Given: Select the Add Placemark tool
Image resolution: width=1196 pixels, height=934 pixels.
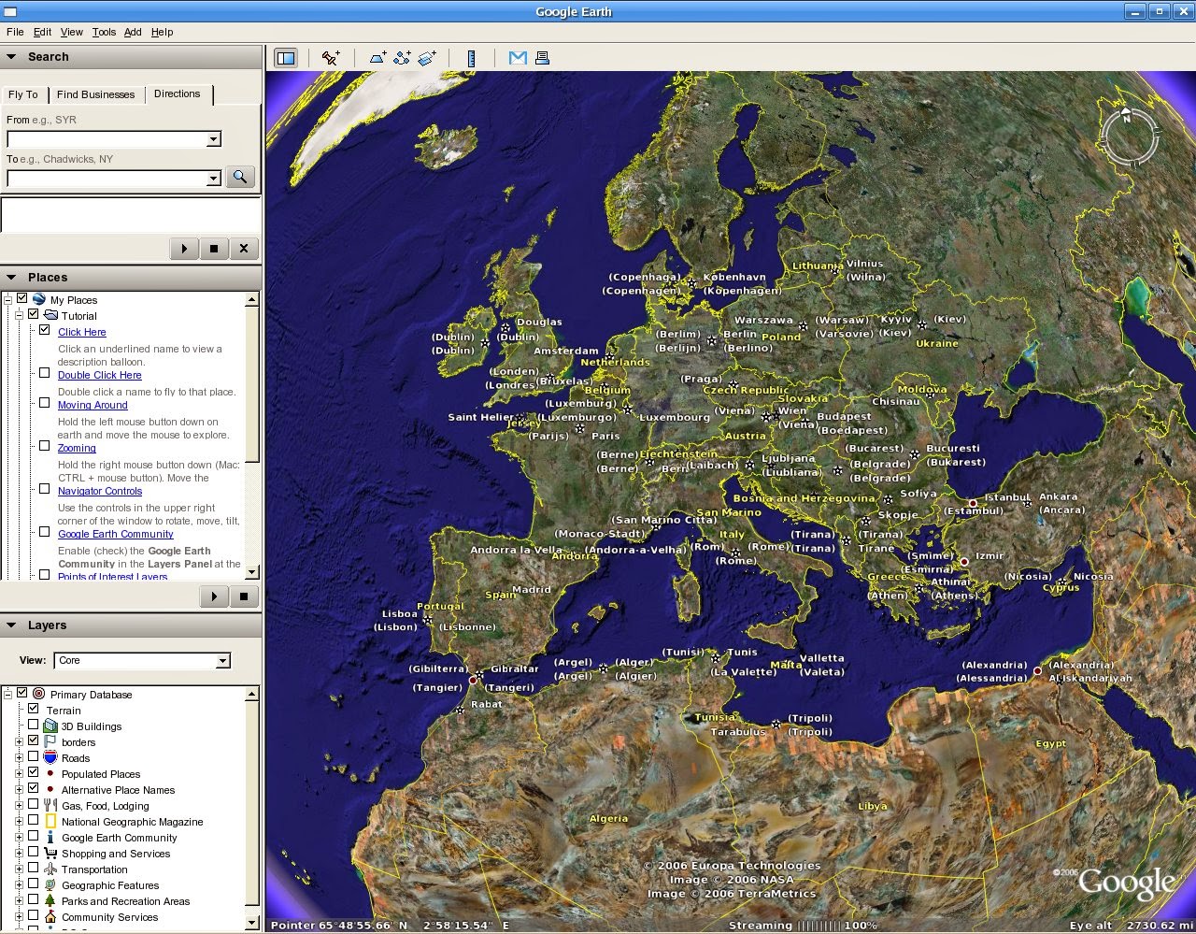Looking at the screenshot, I should (330, 58).
